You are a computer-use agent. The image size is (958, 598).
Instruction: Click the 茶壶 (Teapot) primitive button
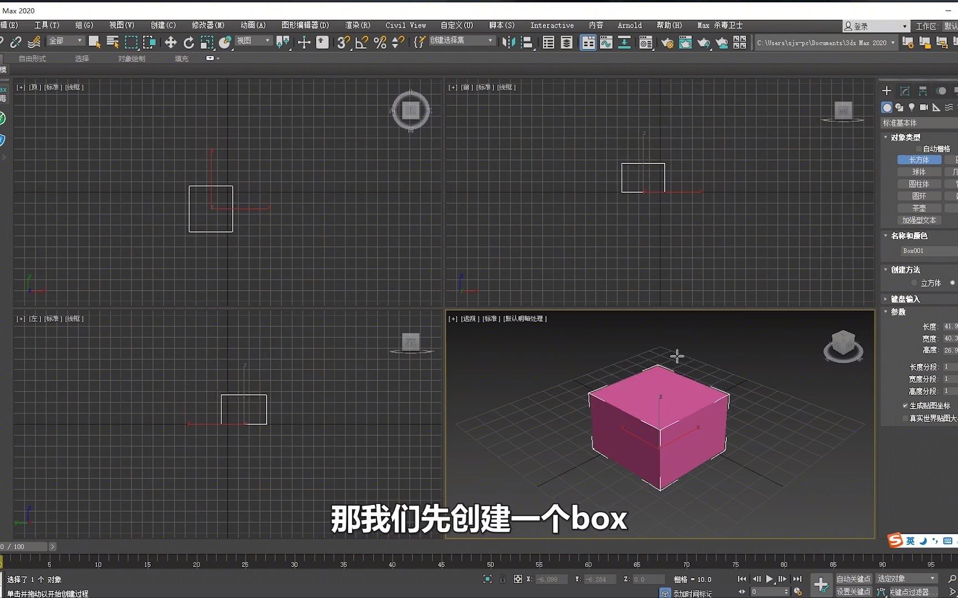919,208
